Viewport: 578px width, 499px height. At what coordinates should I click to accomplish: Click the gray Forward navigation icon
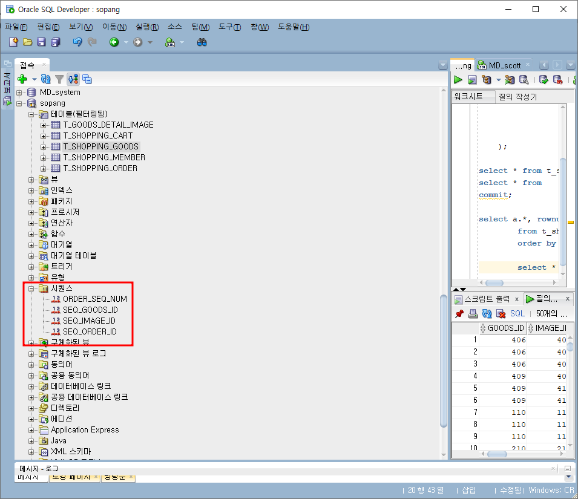[138, 42]
